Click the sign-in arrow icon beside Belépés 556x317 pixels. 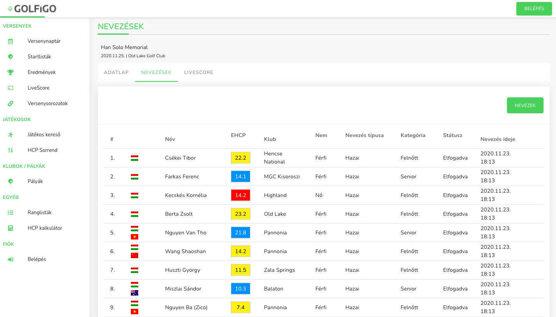[11, 259]
